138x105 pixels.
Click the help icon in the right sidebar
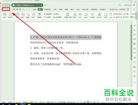[134, 76]
